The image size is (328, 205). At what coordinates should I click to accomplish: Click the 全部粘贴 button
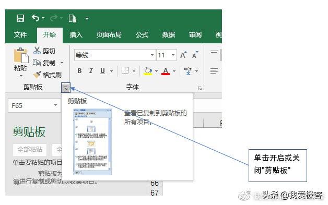tap(30, 150)
